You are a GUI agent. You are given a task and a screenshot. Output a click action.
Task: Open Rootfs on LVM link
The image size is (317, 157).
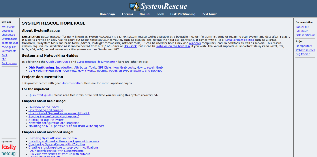point(119,71)
